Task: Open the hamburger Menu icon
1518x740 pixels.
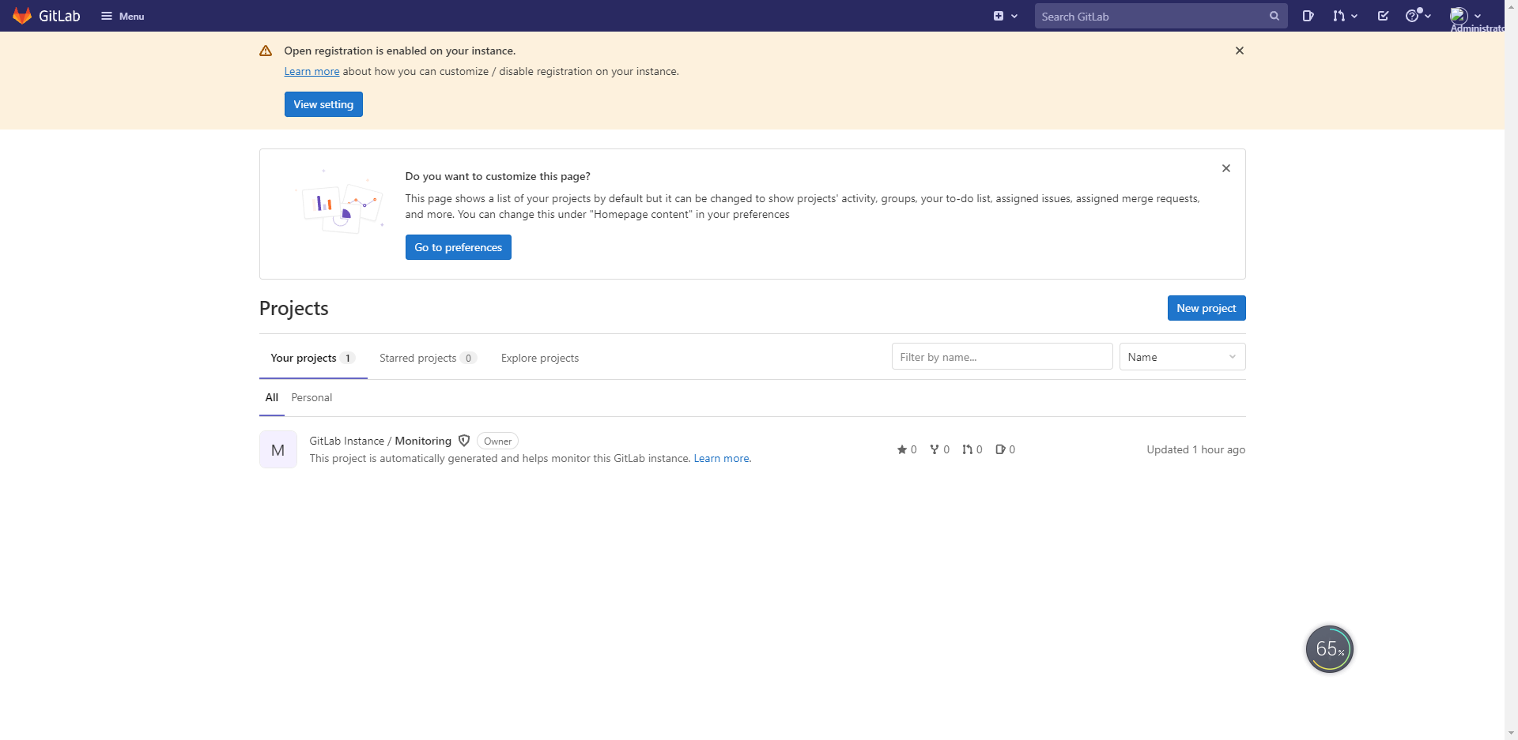Action: [107, 16]
